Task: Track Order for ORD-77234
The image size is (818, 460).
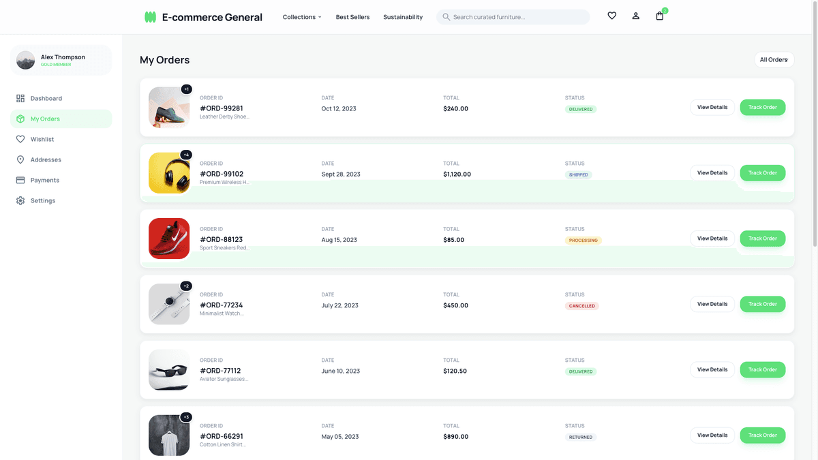Action: [762, 304]
